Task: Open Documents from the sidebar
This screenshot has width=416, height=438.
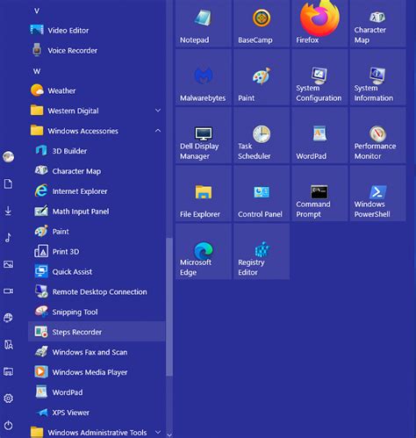Action: point(8,184)
